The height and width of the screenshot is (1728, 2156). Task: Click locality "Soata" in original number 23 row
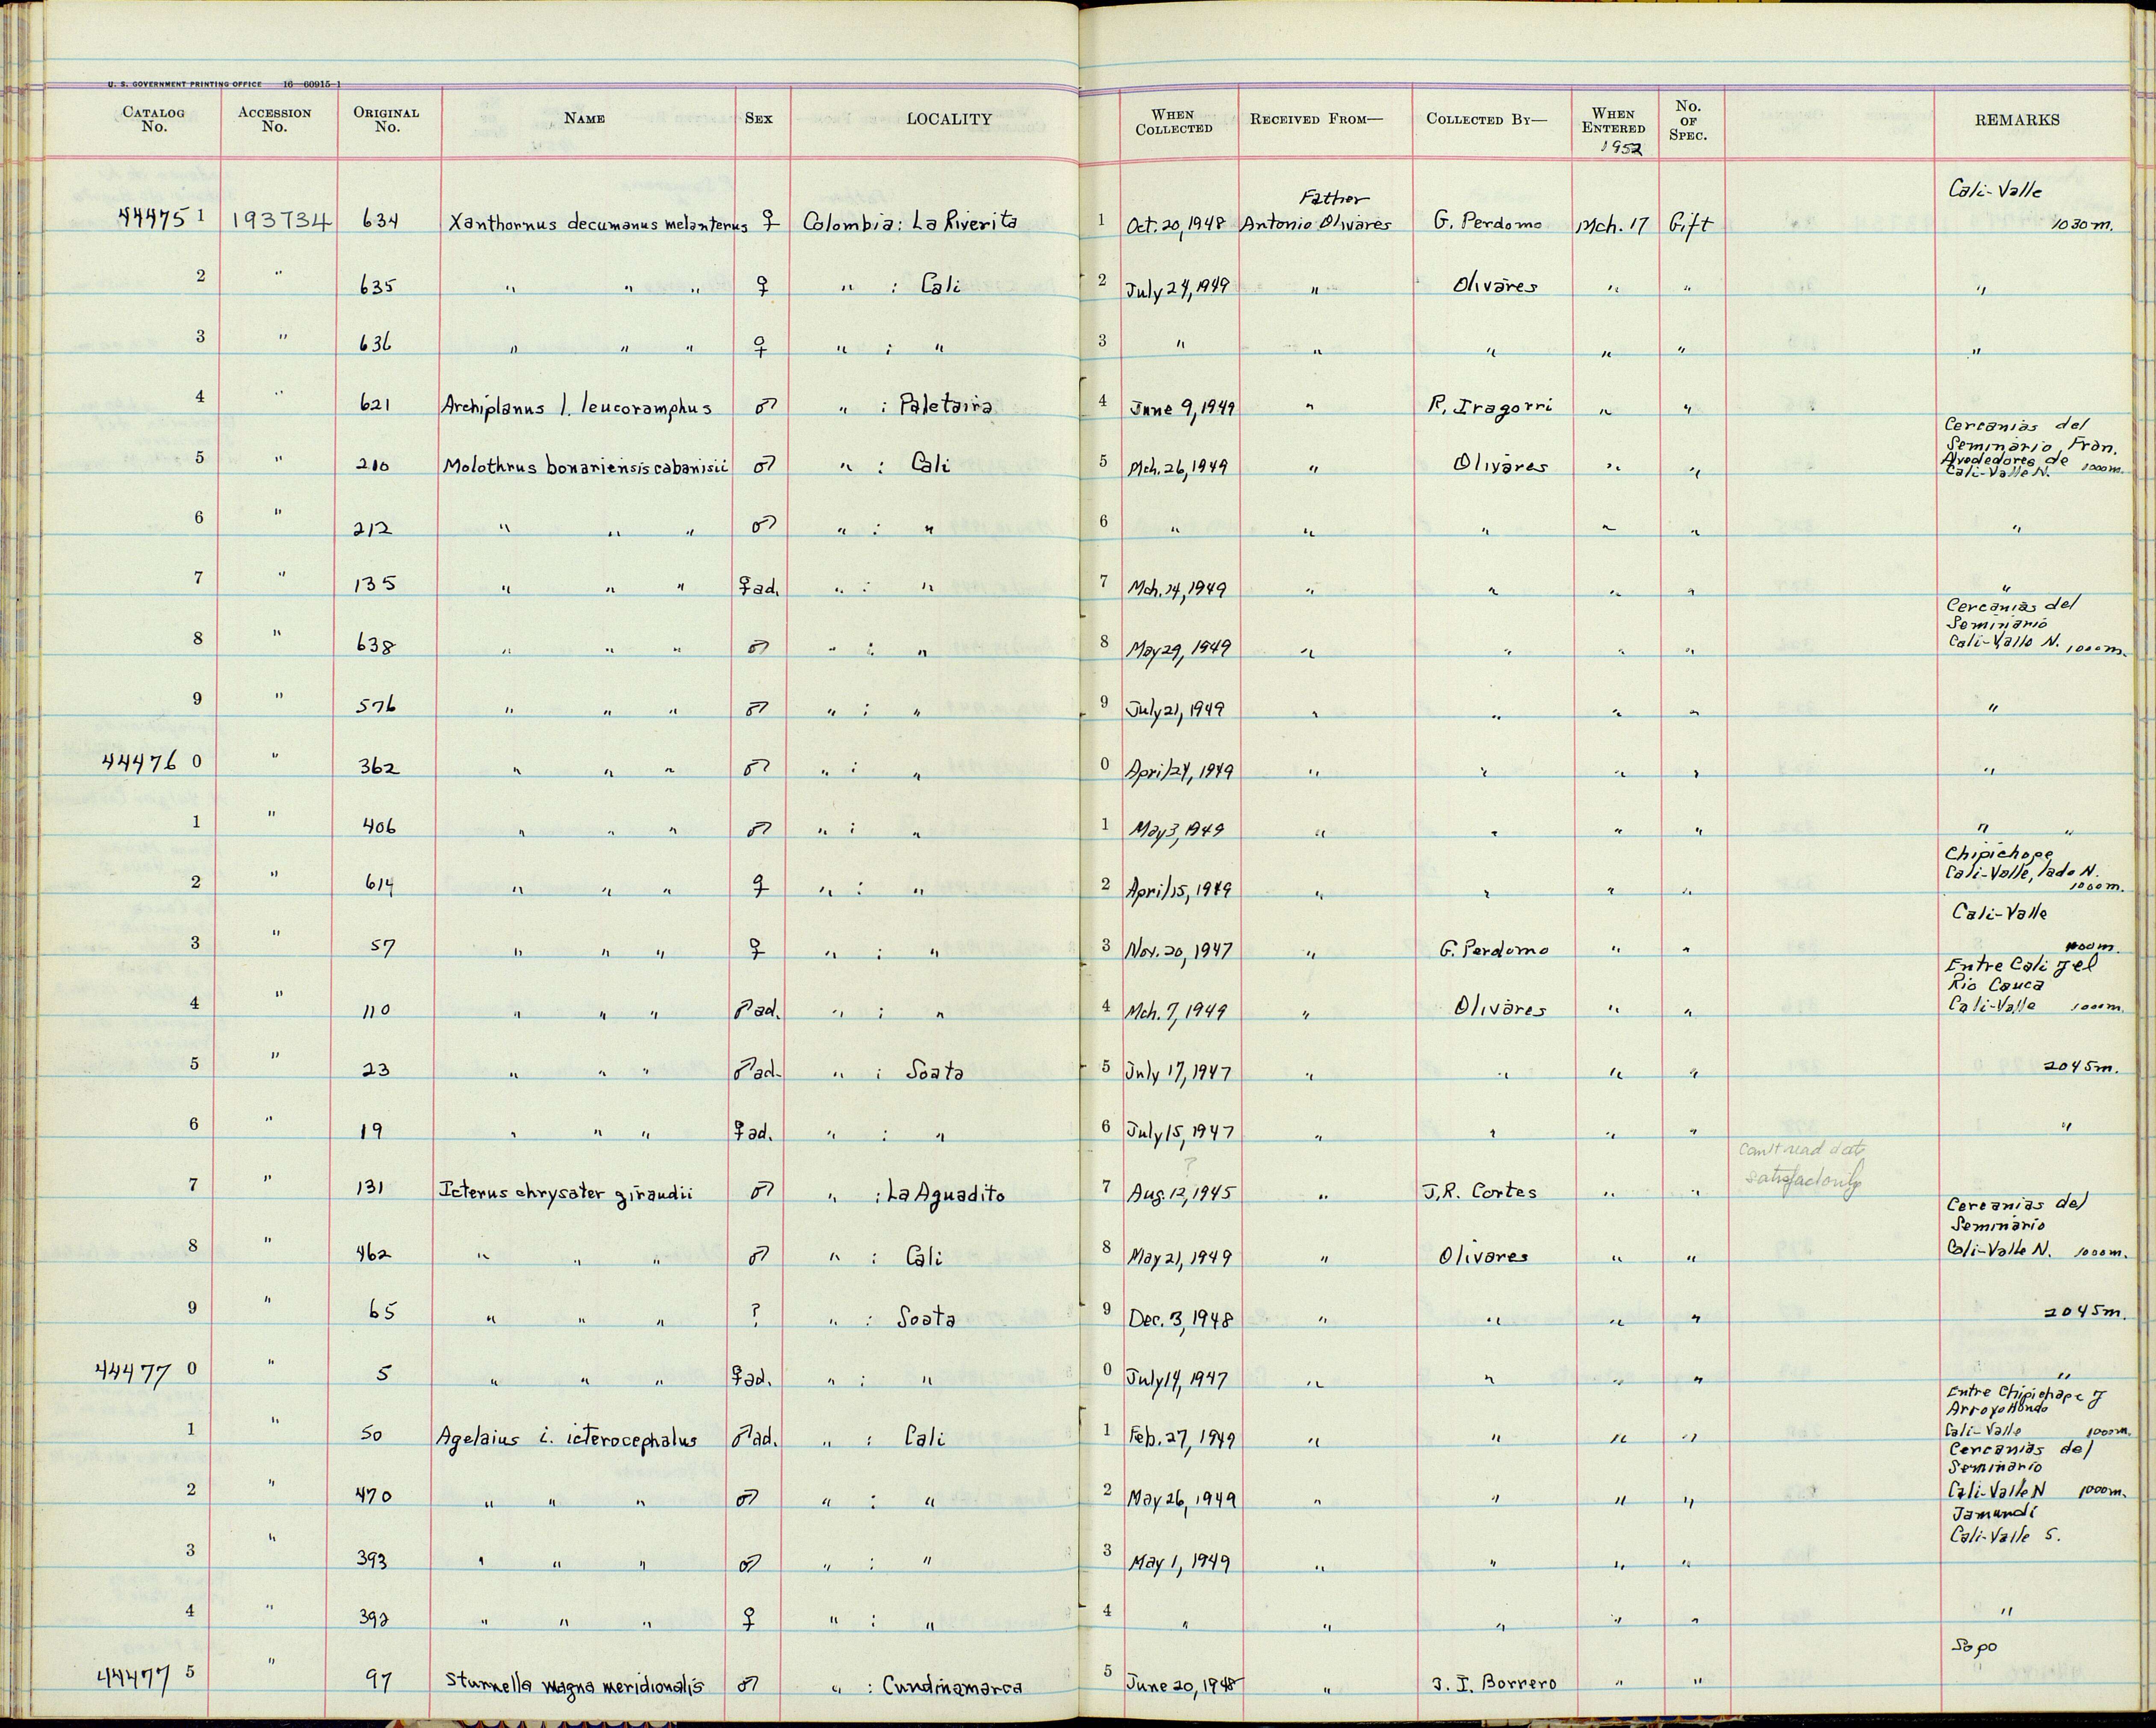click(x=935, y=1072)
